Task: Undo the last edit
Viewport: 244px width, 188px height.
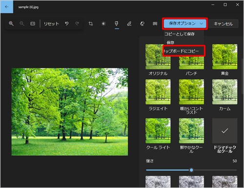Action: click(67, 23)
